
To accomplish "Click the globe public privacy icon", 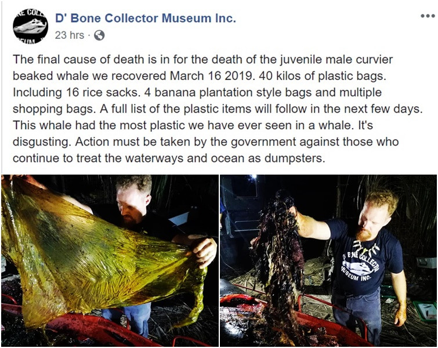I will point(99,35).
